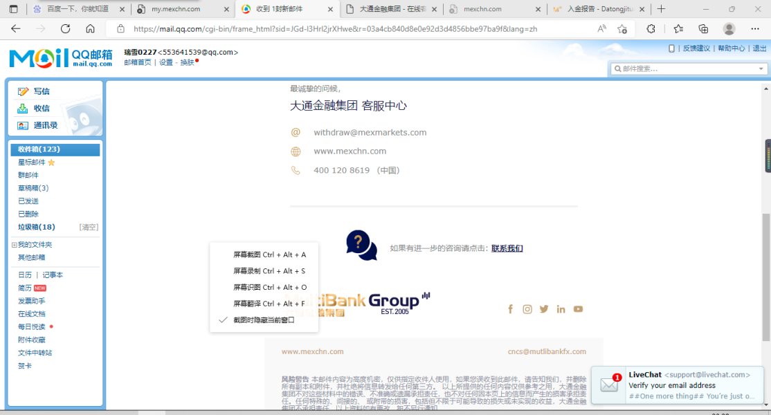Open 文件中转站 file transfer station
771x415 pixels.
point(35,353)
